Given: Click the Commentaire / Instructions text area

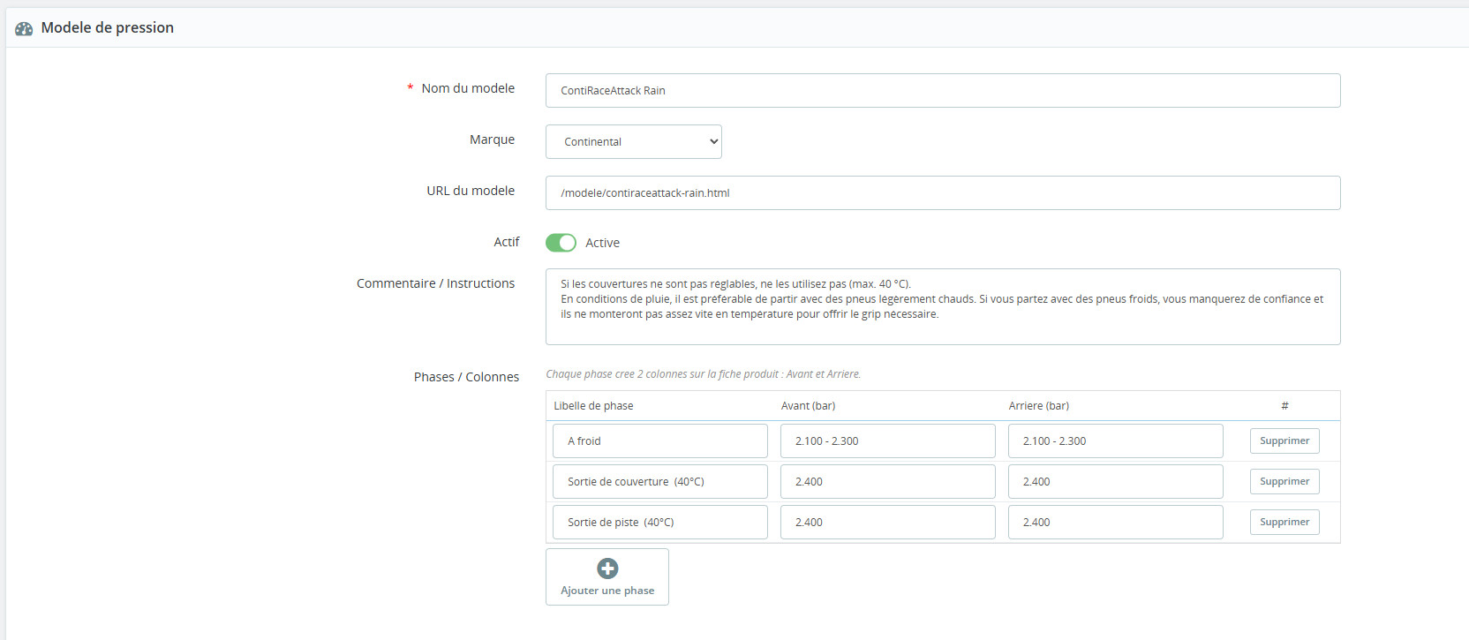Looking at the screenshot, I should (942, 306).
